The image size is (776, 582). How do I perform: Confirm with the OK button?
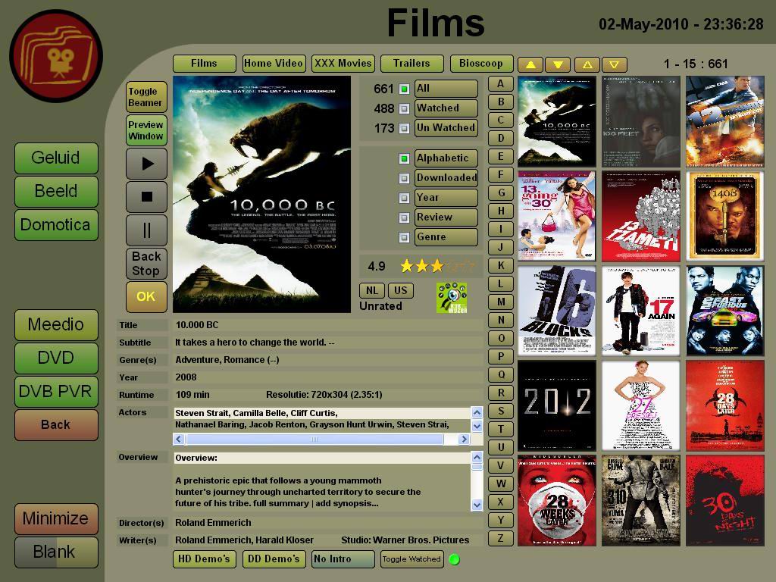(146, 296)
